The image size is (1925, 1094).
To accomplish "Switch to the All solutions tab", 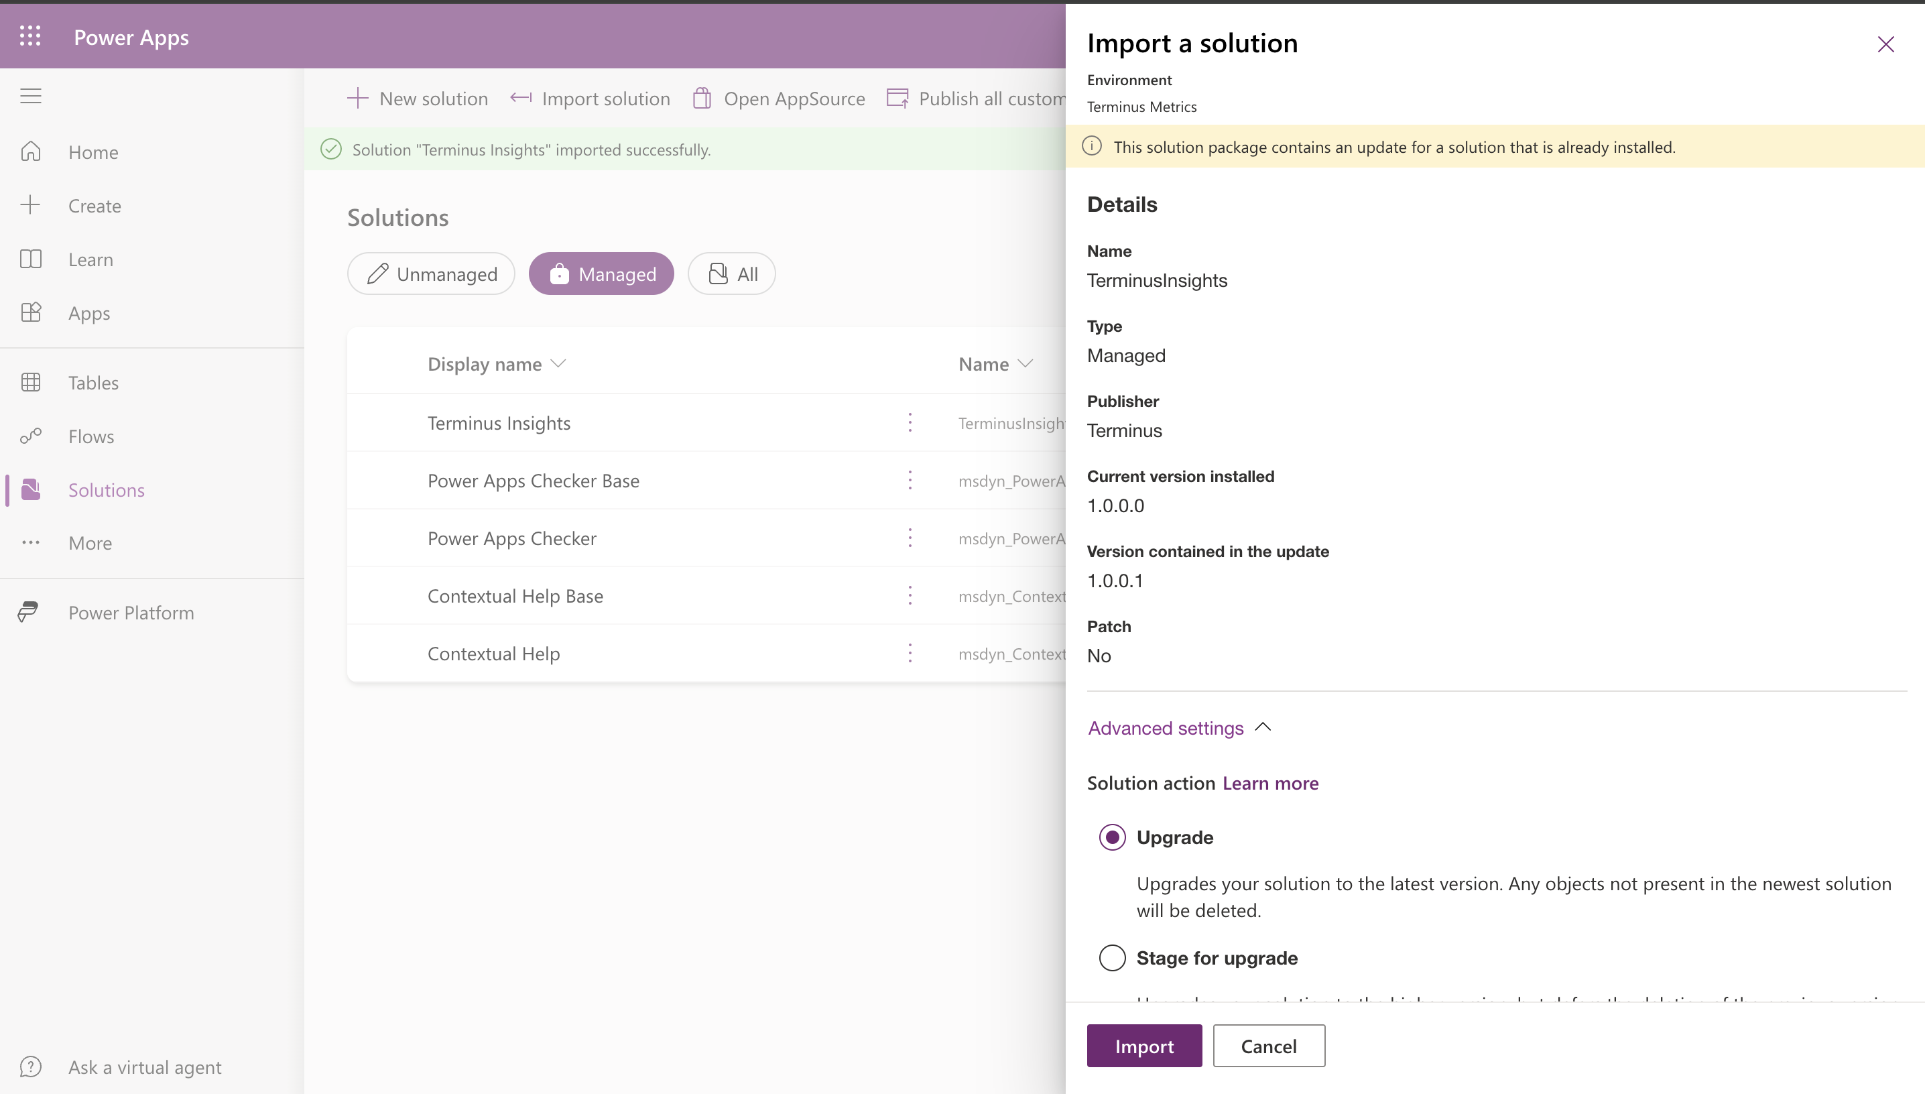I will tap(731, 273).
